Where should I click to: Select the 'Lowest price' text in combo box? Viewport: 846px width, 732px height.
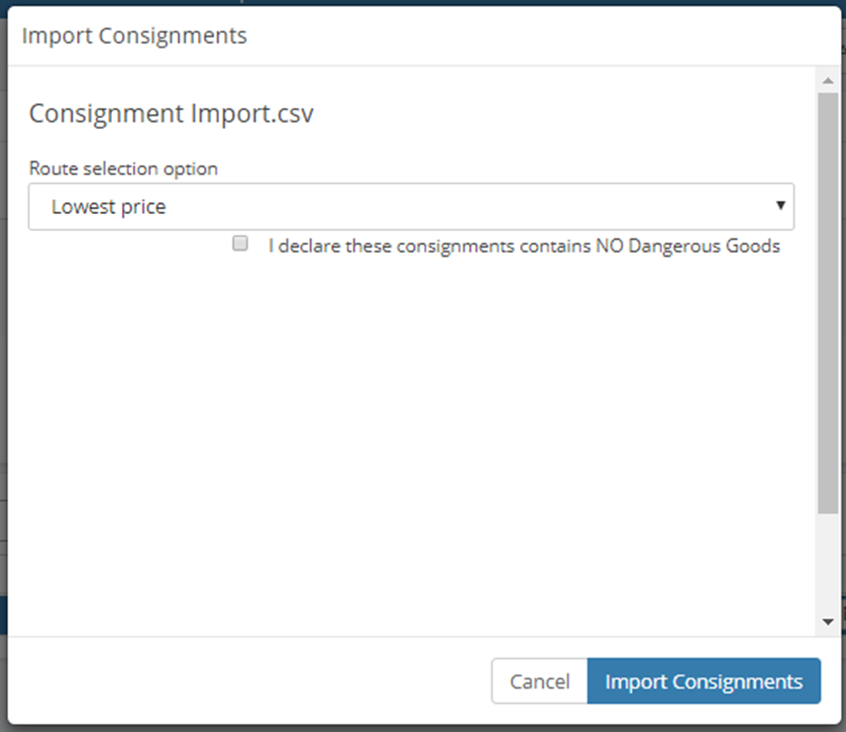[108, 207]
